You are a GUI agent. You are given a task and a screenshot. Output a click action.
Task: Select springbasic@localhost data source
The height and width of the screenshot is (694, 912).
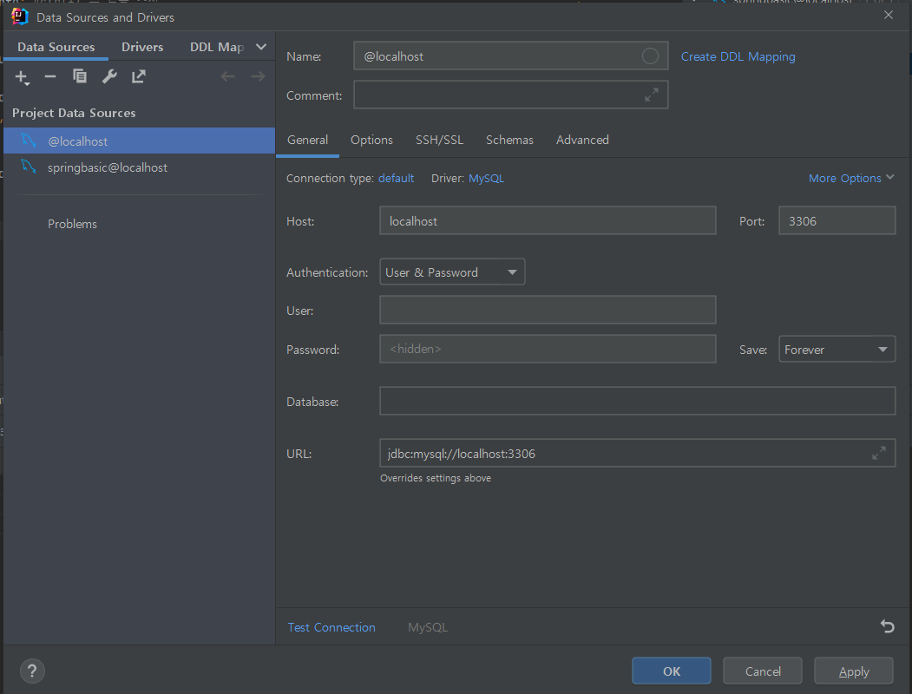click(x=139, y=167)
